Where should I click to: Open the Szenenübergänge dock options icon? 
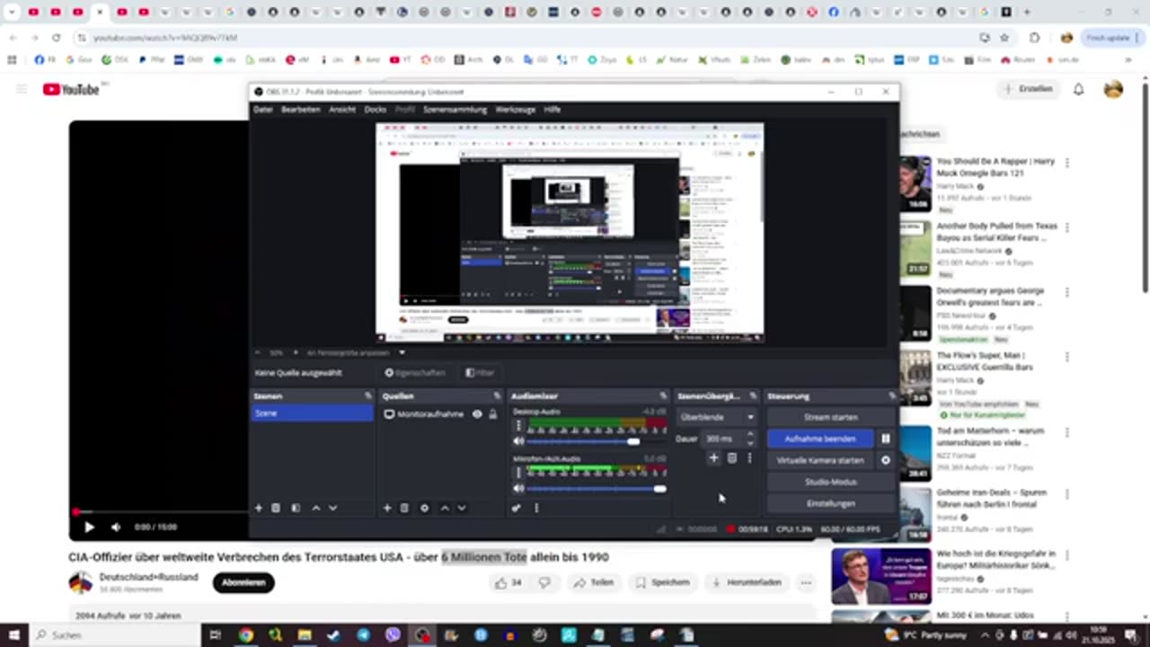pos(752,396)
